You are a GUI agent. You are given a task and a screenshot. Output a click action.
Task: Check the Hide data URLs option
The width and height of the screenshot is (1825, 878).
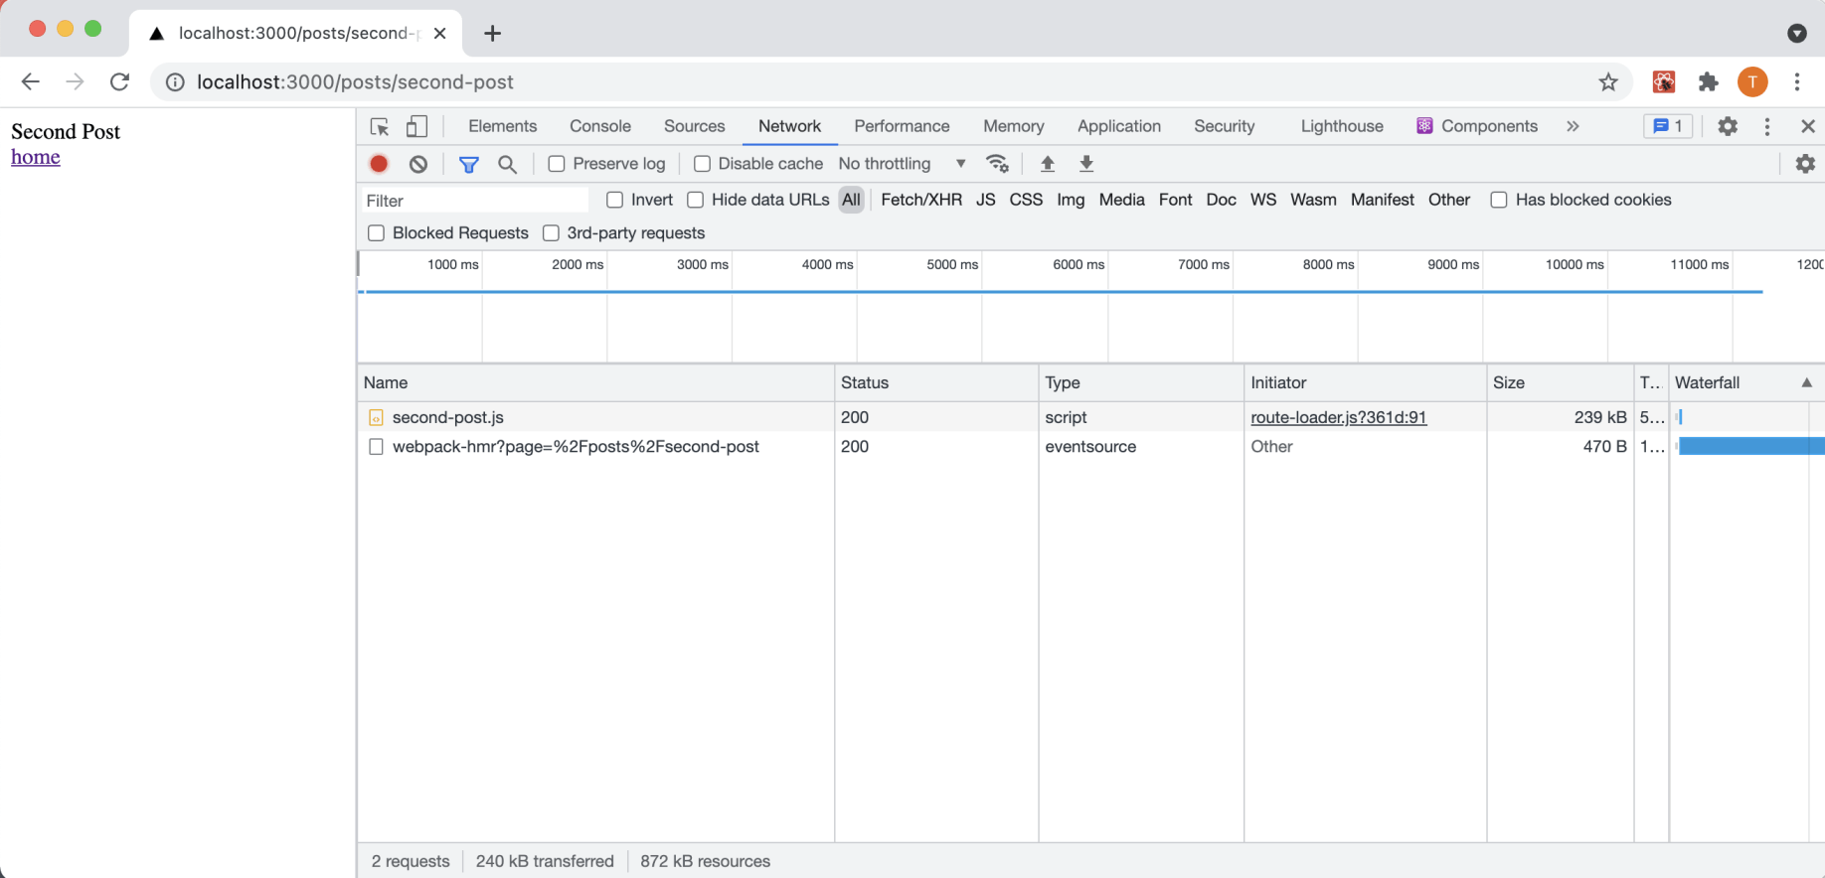[x=696, y=200]
